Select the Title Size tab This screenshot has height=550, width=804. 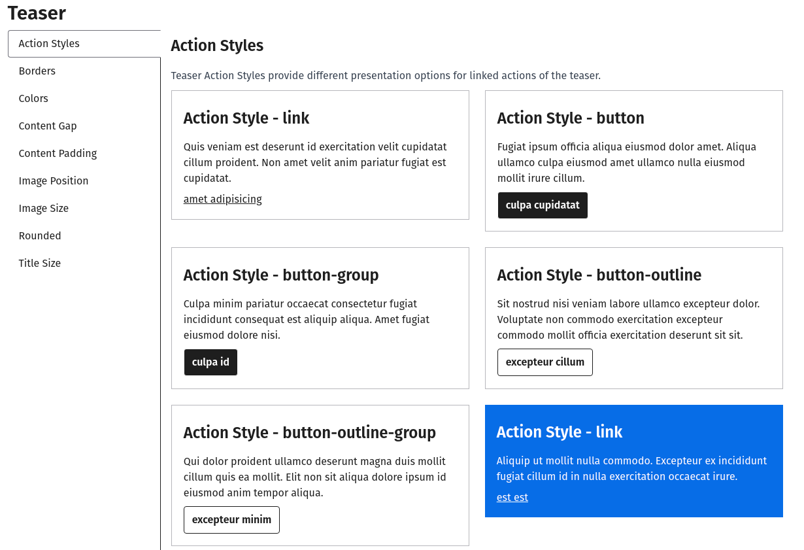point(40,264)
